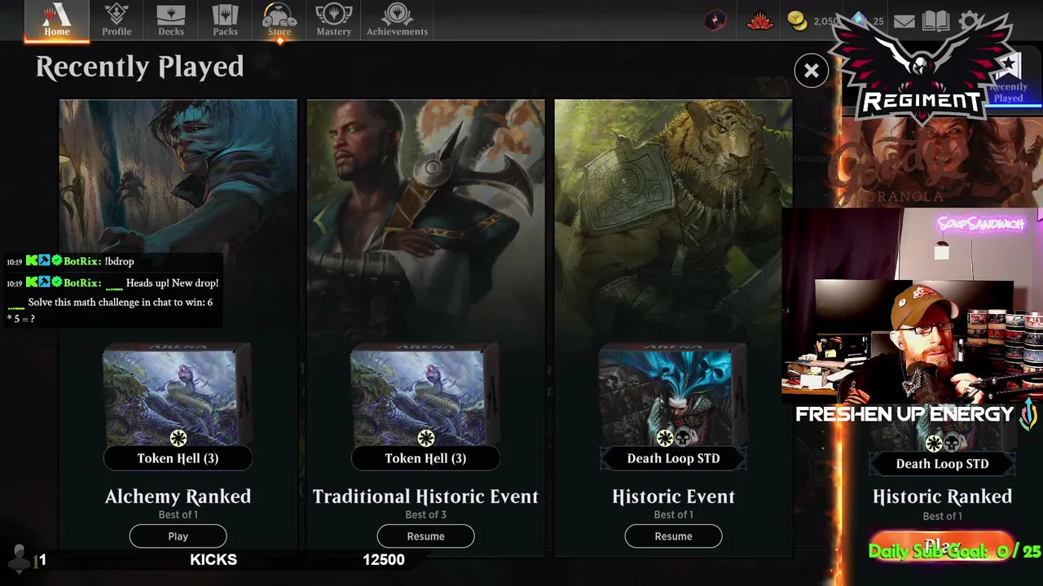Open the Home tab

56,20
